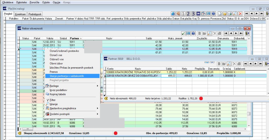Click the open folder icon in main toolbar
This screenshot has height=140, width=269.
[225, 14]
